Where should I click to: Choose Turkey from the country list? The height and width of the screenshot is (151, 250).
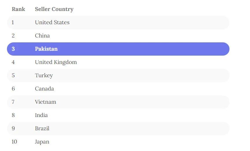tap(44, 75)
